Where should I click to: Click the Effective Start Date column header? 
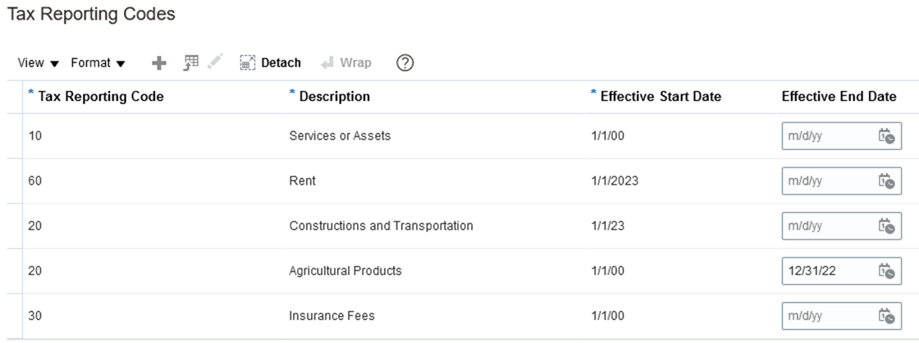tap(661, 97)
